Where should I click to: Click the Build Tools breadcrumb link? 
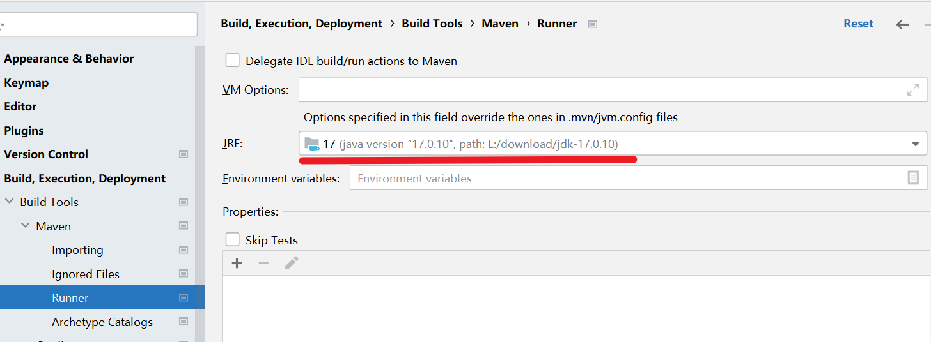coord(432,24)
